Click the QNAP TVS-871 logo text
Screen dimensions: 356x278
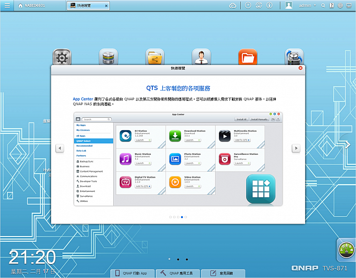[319, 268]
